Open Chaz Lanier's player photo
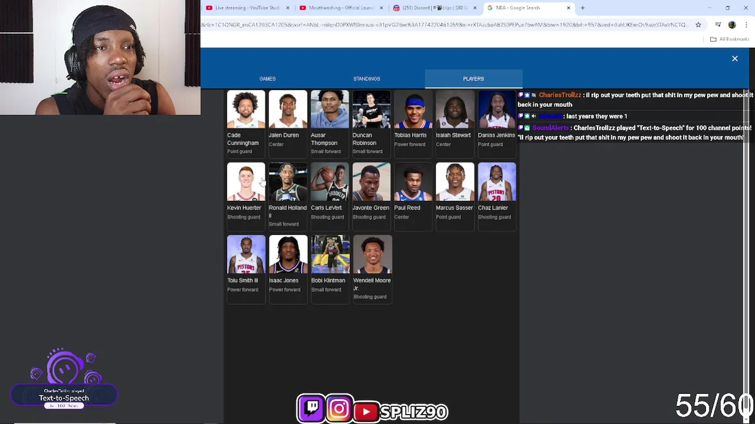 (x=497, y=182)
